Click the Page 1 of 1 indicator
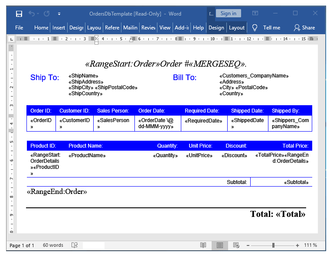This screenshot has height=255, width=330. coord(22,245)
